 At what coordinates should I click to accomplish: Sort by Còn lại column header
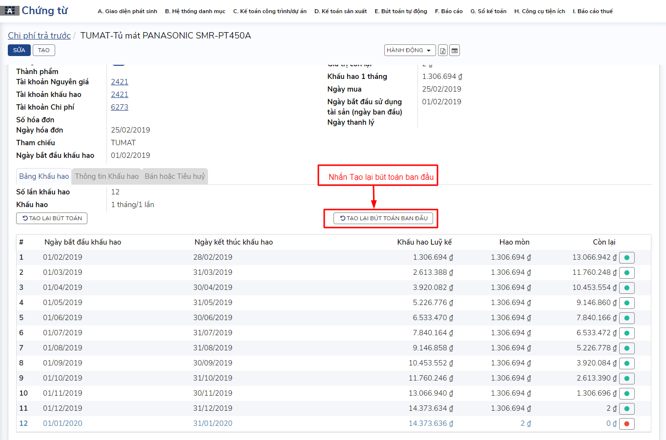[604, 242]
